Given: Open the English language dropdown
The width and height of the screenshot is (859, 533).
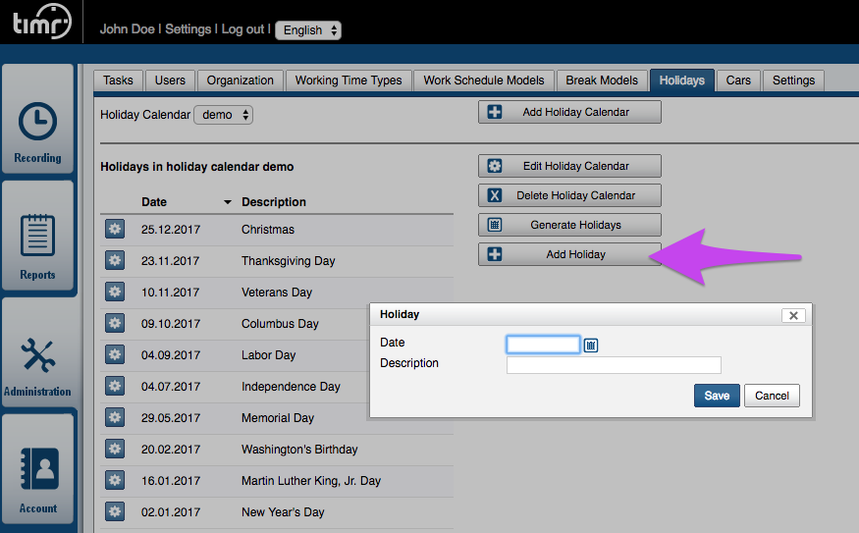Looking at the screenshot, I should click(308, 30).
